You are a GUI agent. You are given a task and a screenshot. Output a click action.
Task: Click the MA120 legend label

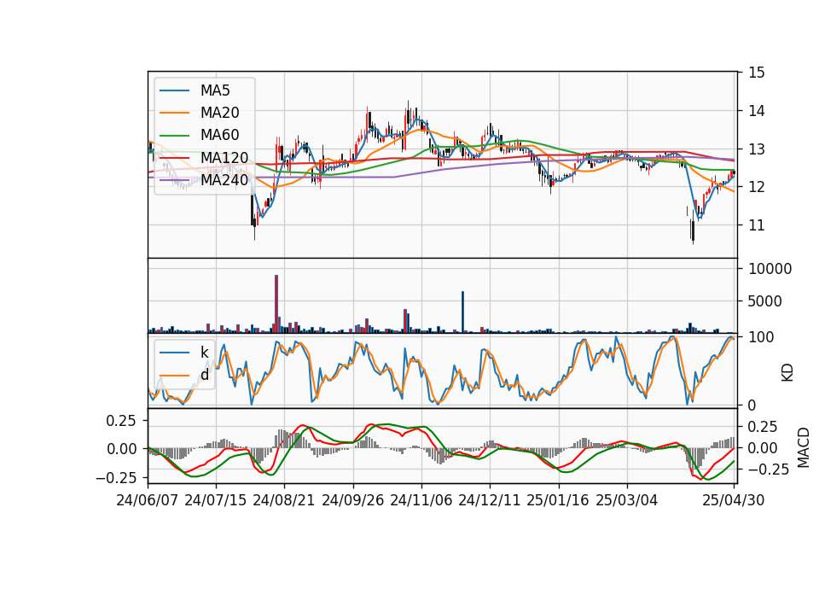(x=224, y=157)
